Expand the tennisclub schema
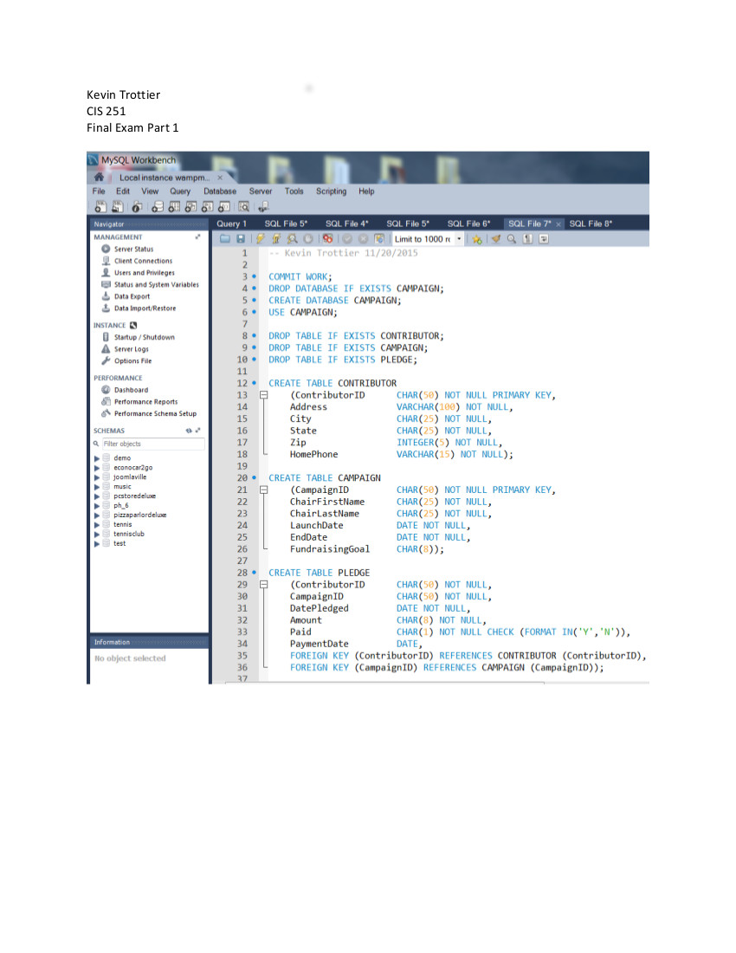The image size is (736, 953). pos(97,534)
